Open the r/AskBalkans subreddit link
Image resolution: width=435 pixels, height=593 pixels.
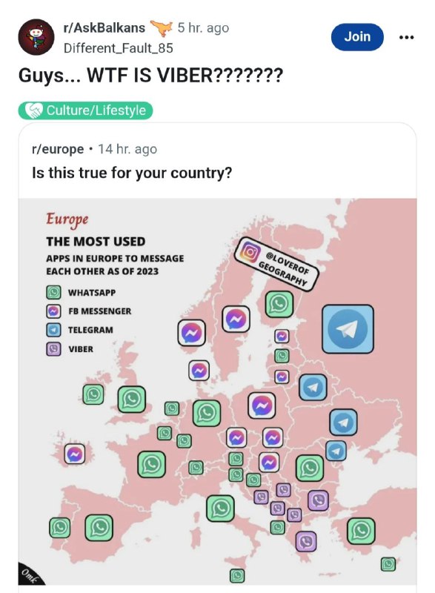(x=104, y=28)
